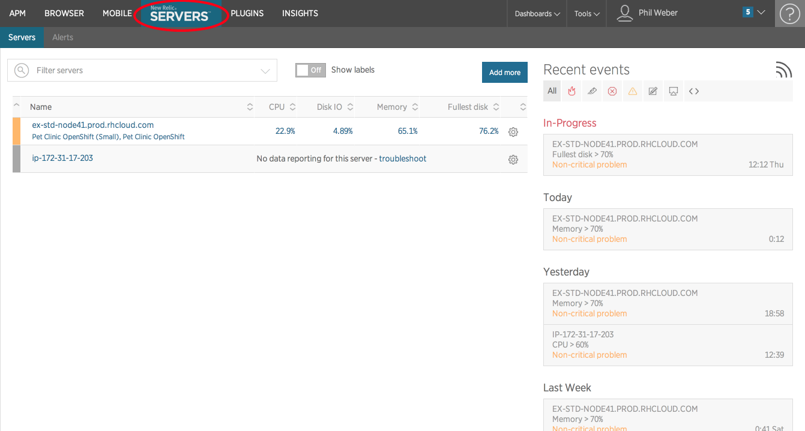Click the search magnifier in Filter servers
The image size is (805, 431).
click(x=22, y=70)
